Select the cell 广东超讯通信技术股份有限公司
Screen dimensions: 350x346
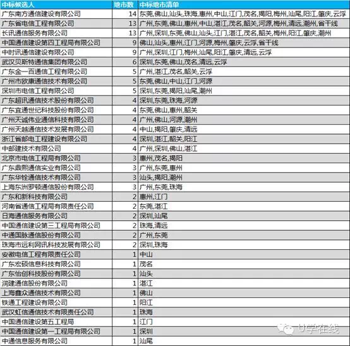(x=56, y=101)
